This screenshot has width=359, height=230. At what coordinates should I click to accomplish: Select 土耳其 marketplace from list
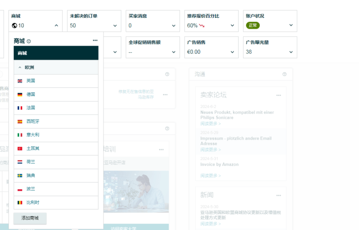point(33,148)
